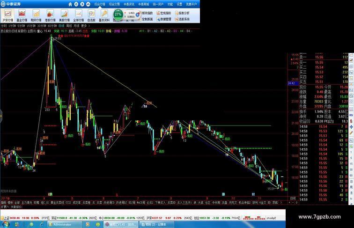Switch to weekly via sidebar '周'

[351, 187]
